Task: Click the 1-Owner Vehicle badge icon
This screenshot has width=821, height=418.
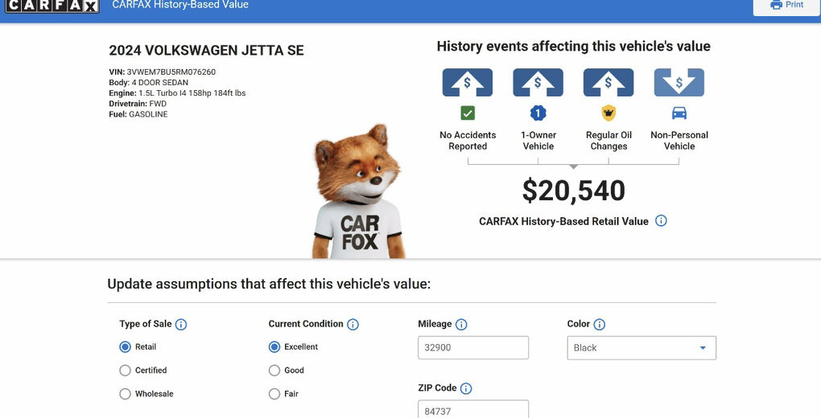Action: 538,113
